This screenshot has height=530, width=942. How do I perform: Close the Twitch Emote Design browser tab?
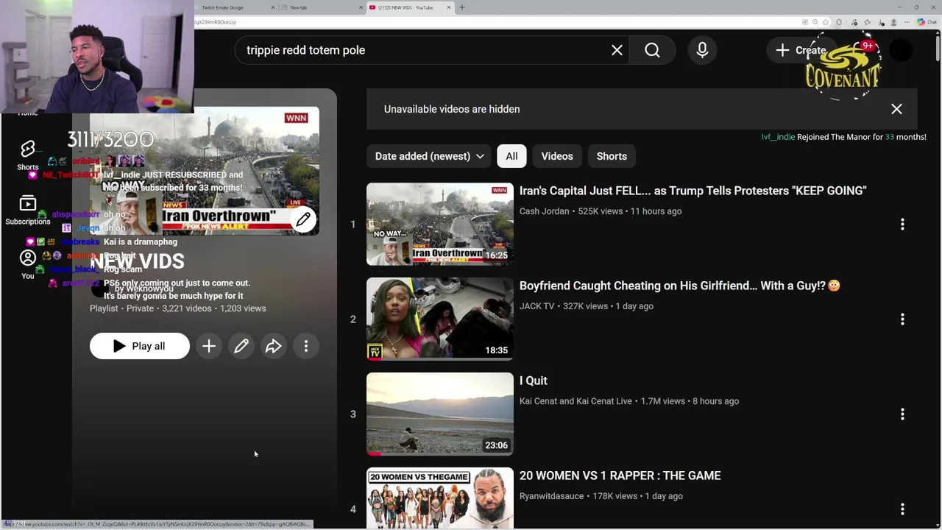[x=273, y=7]
